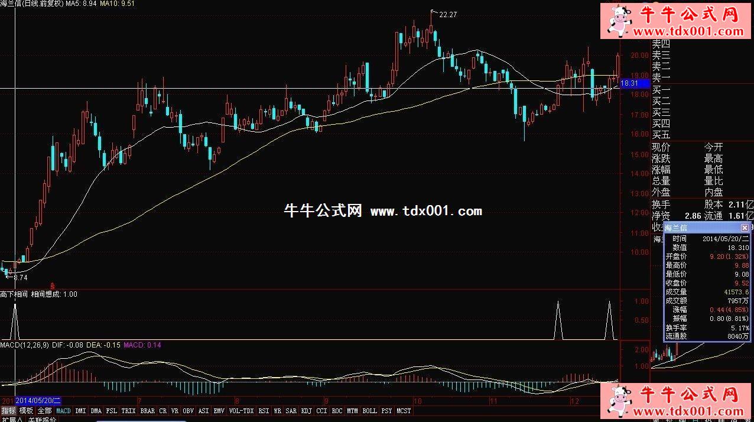Select the MACD indicator tab

tap(63, 411)
